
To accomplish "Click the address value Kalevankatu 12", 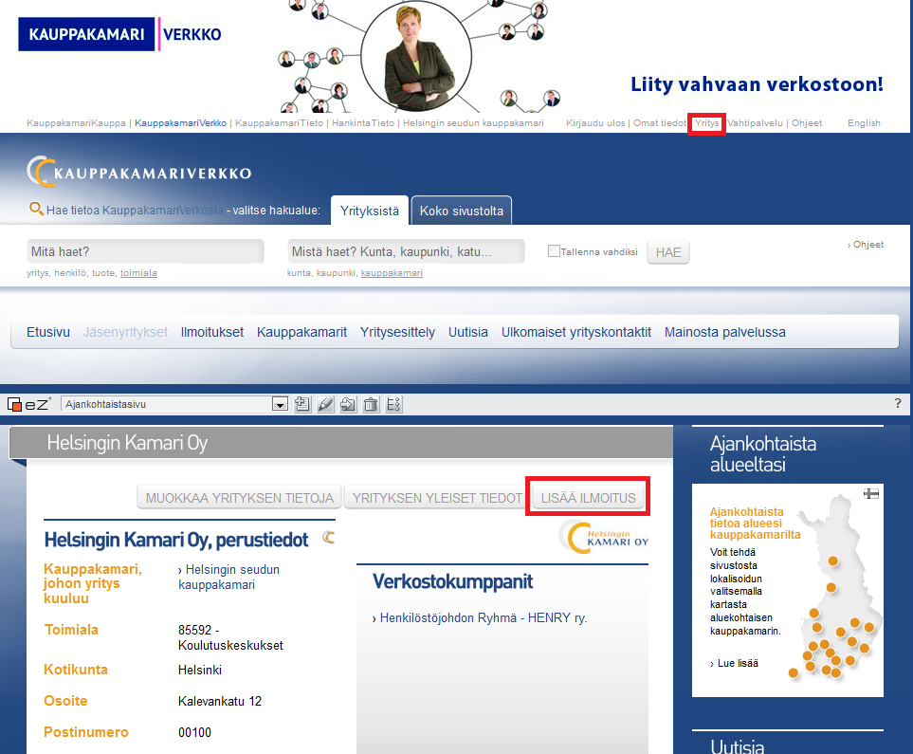I will [220, 701].
